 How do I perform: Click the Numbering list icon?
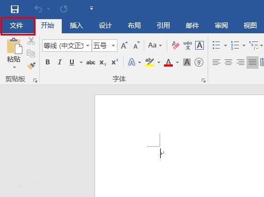(x=235, y=45)
